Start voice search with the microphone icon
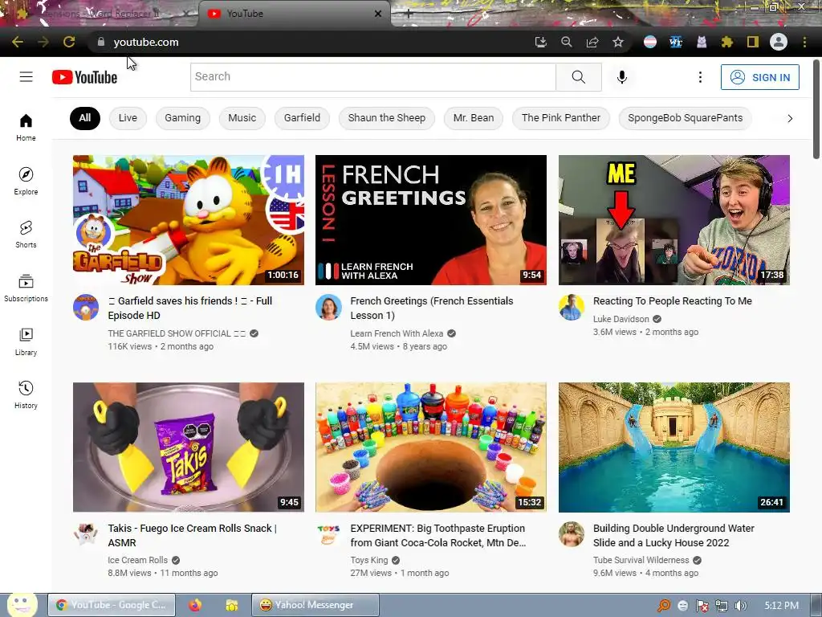The width and height of the screenshot is (822, 617). [622, 77]
